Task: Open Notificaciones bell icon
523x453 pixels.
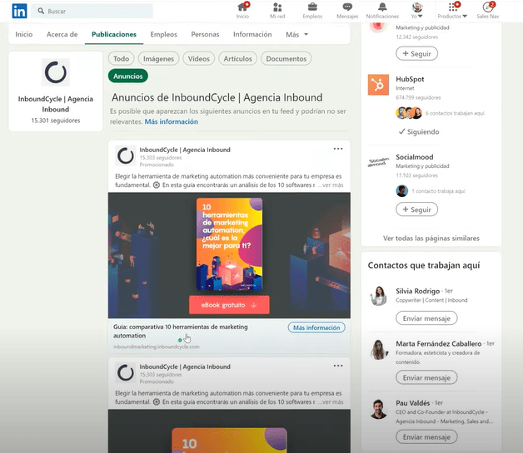Action: (382, 11)
